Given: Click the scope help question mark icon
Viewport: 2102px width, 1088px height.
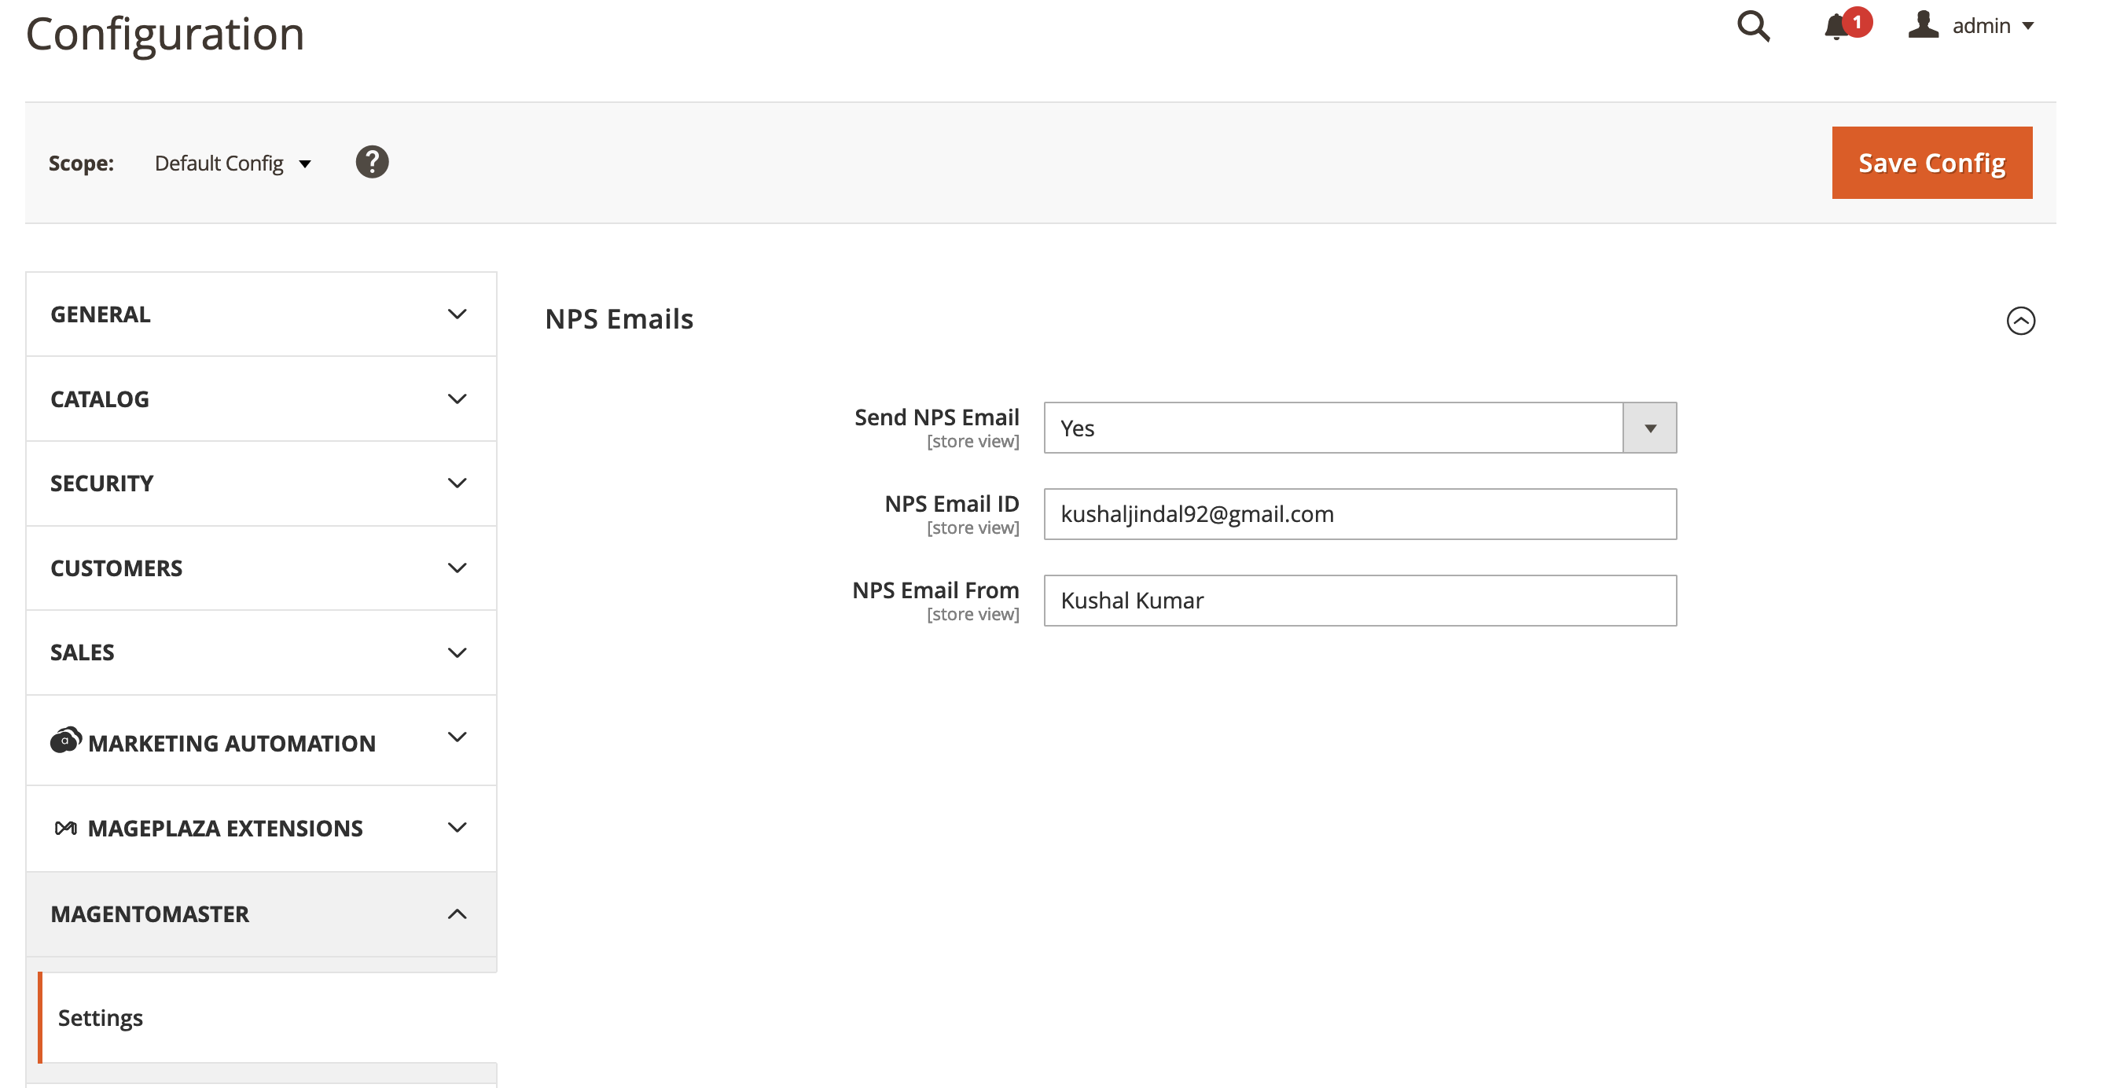Looking at the screenshot, I should (372, 162).
